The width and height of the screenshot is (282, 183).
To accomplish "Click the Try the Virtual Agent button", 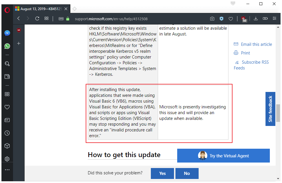I will click(223, 156).
